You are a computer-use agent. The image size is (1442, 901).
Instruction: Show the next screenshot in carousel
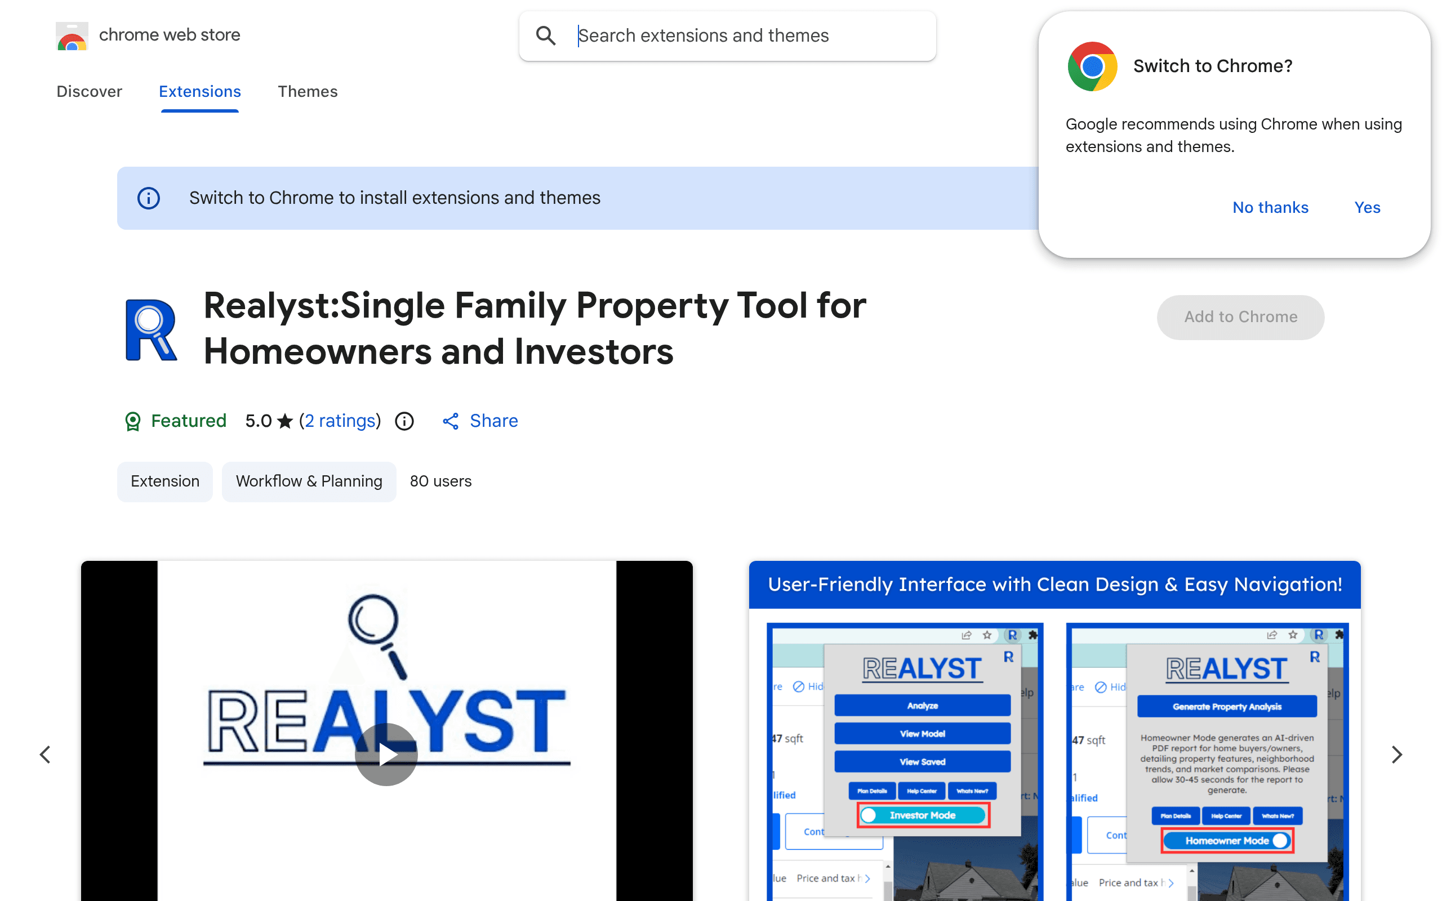click(1397, 755)
